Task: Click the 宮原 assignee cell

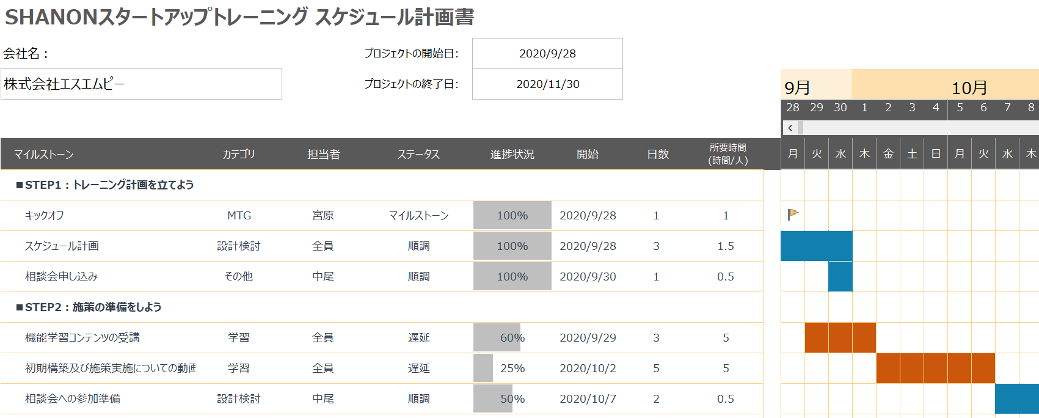Action: pyautogui.click(x=323, y=215)
